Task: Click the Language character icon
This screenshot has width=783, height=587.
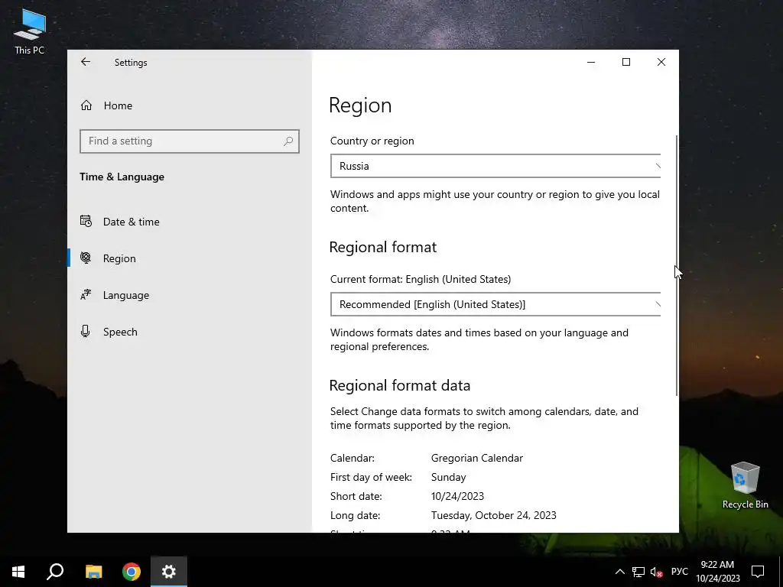Action: (x=86, y=294)
